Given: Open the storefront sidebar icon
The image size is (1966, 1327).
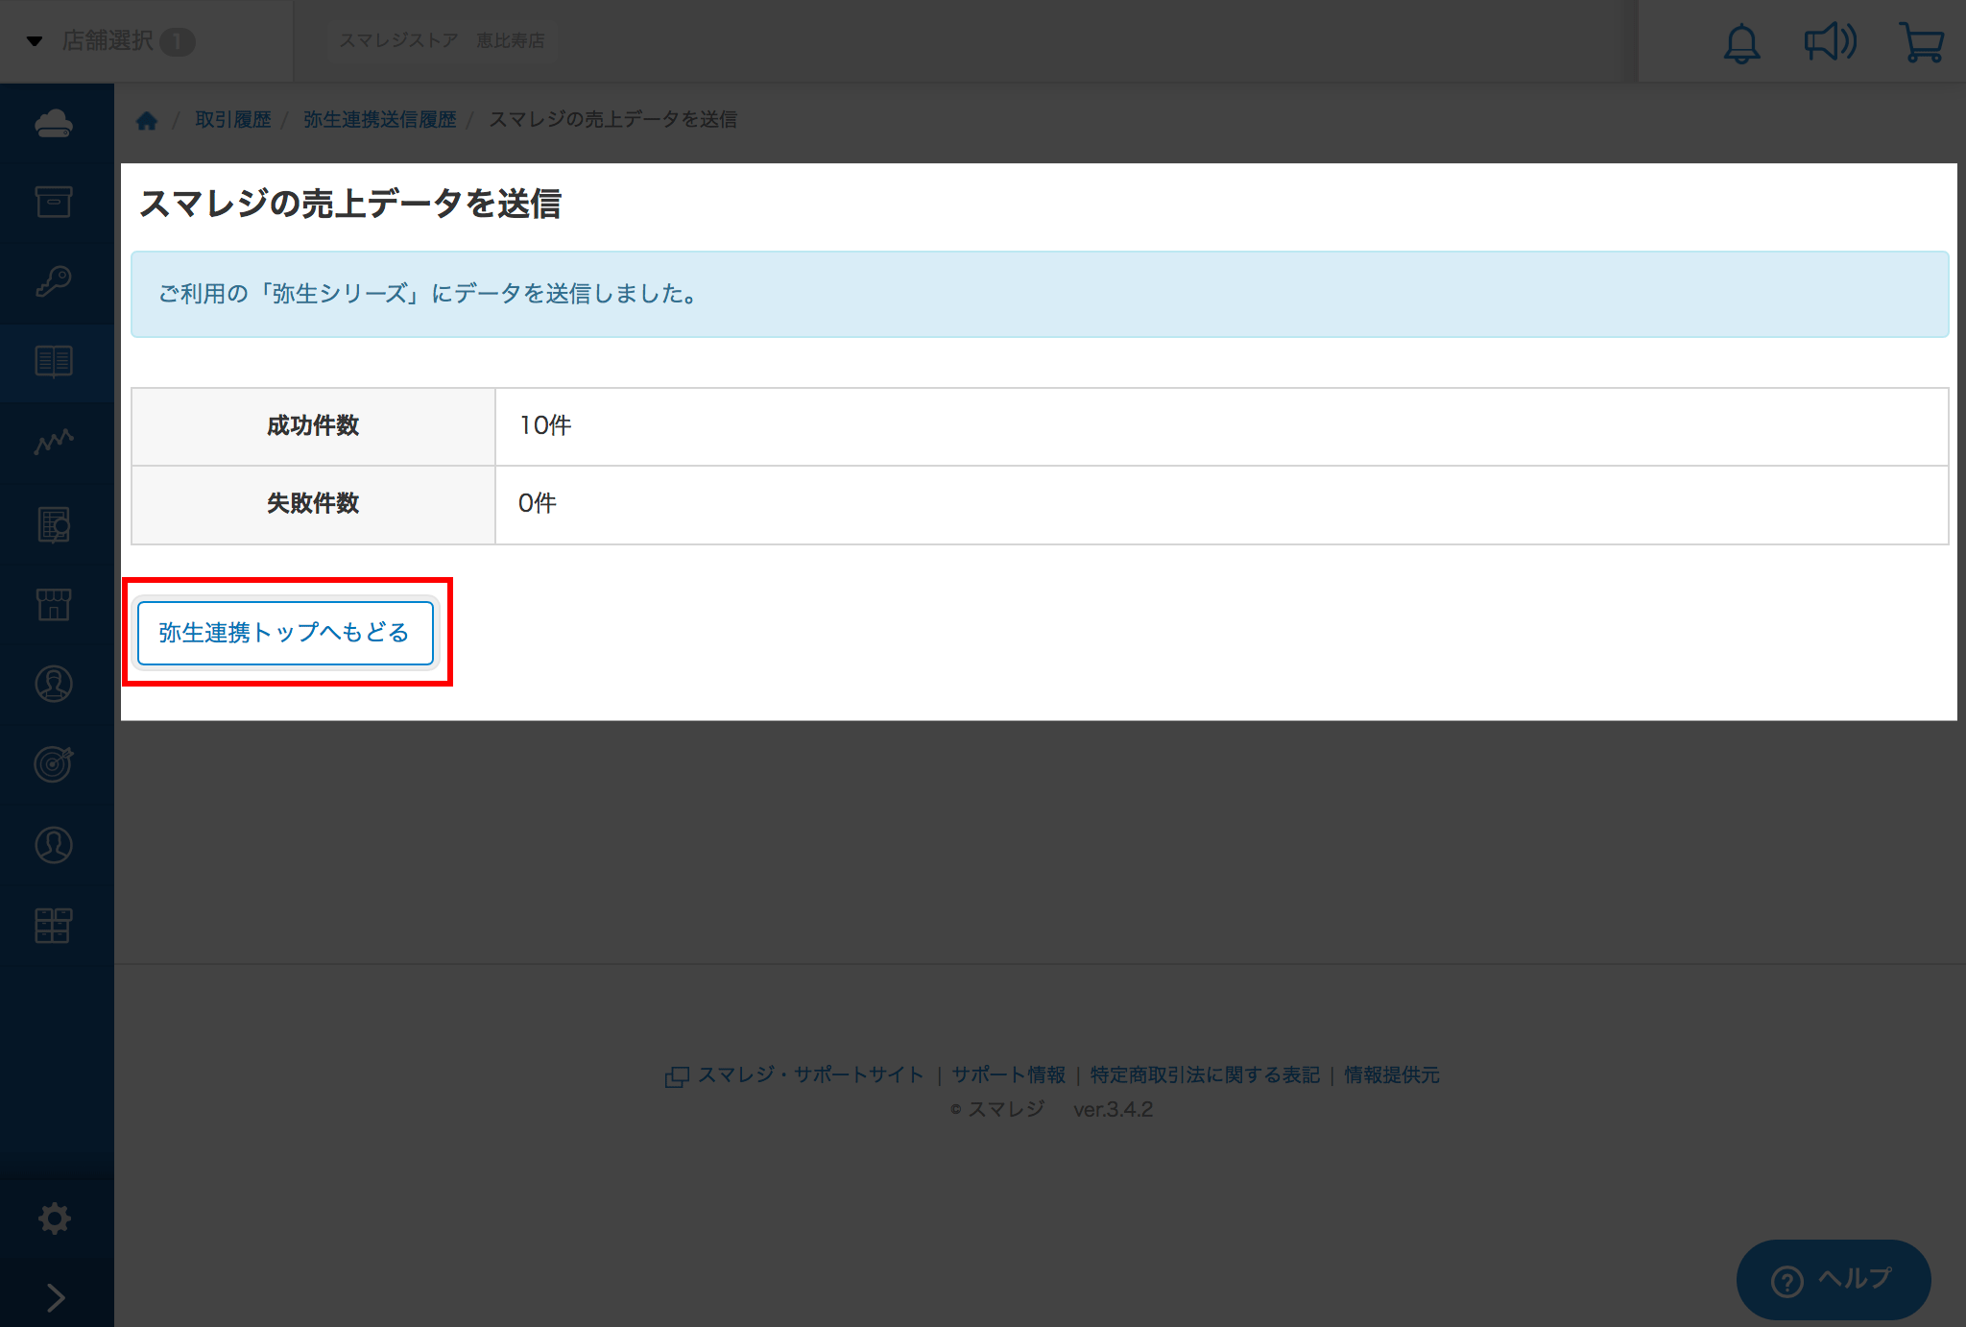Looking at the screenshot, I should 54,604.
